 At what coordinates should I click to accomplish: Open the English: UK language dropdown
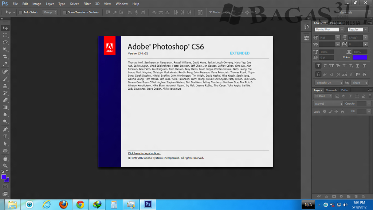(329, 83)
